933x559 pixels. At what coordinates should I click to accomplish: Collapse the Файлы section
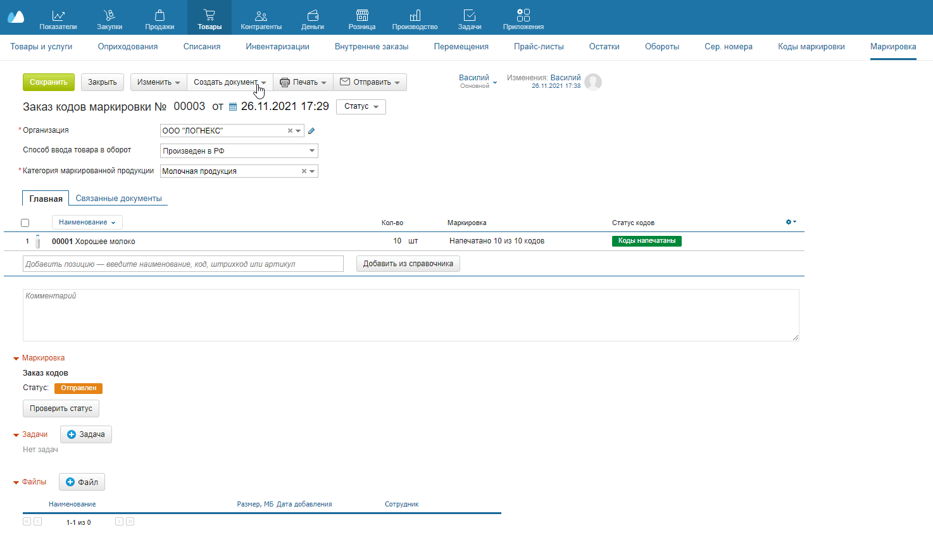tap(16, 482)
